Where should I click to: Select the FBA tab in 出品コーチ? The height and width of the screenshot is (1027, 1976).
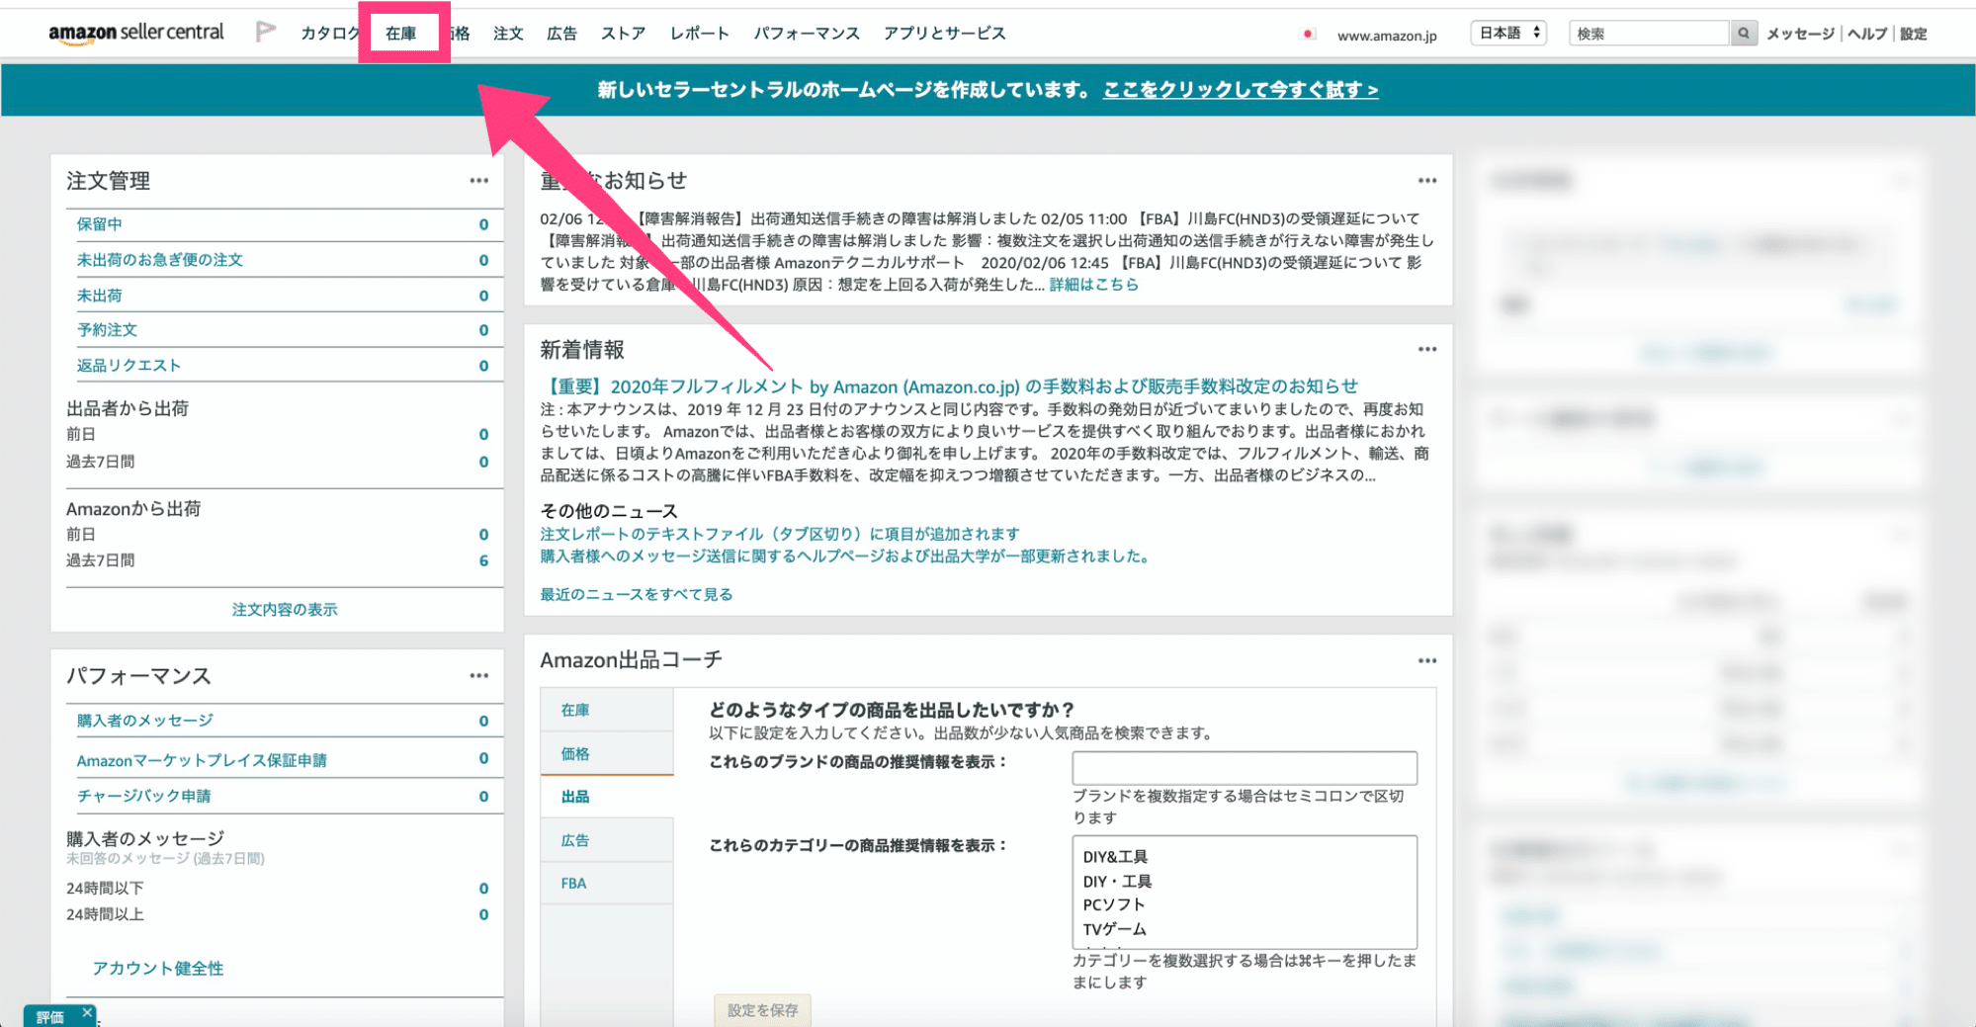point(607,884)
